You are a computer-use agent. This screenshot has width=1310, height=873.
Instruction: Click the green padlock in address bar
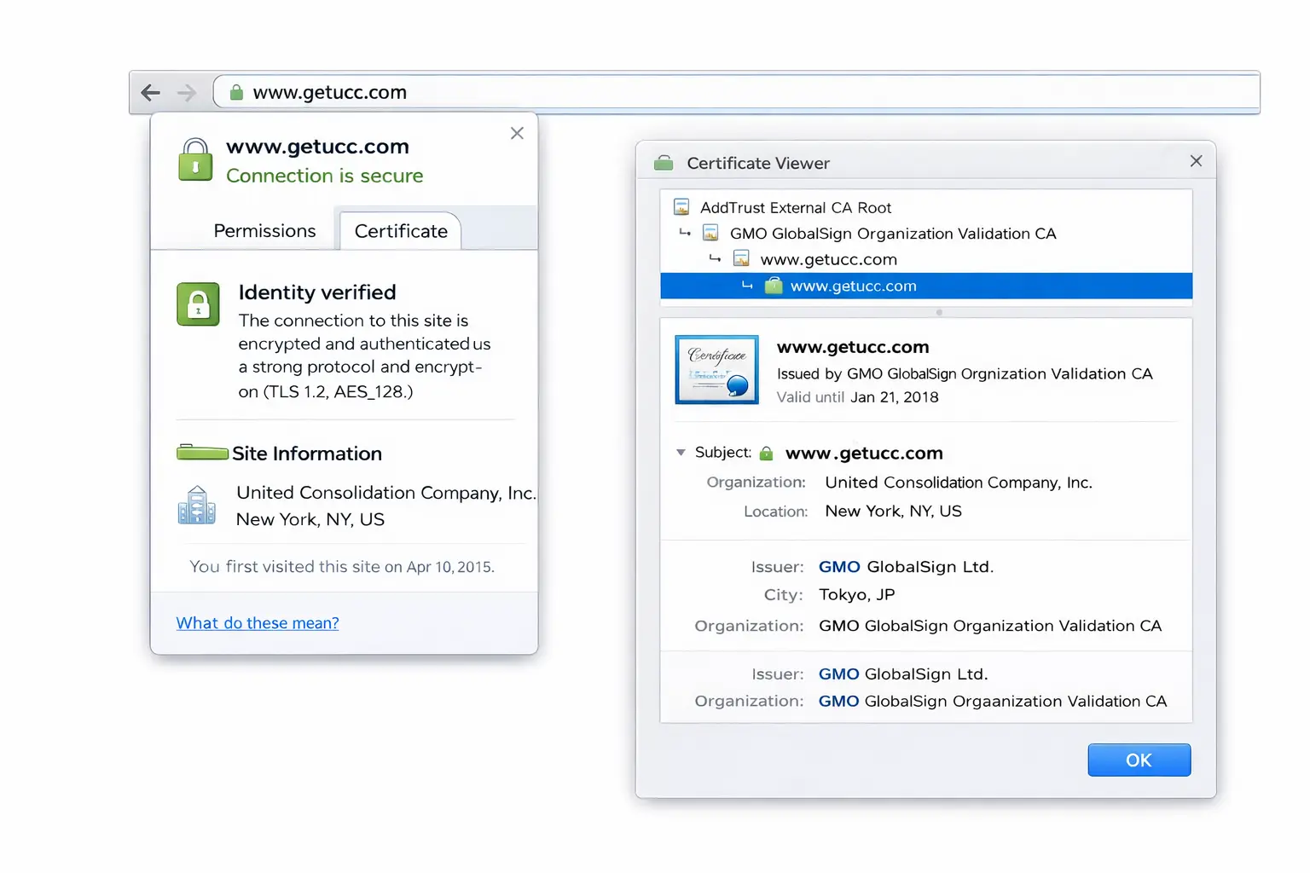236,92
